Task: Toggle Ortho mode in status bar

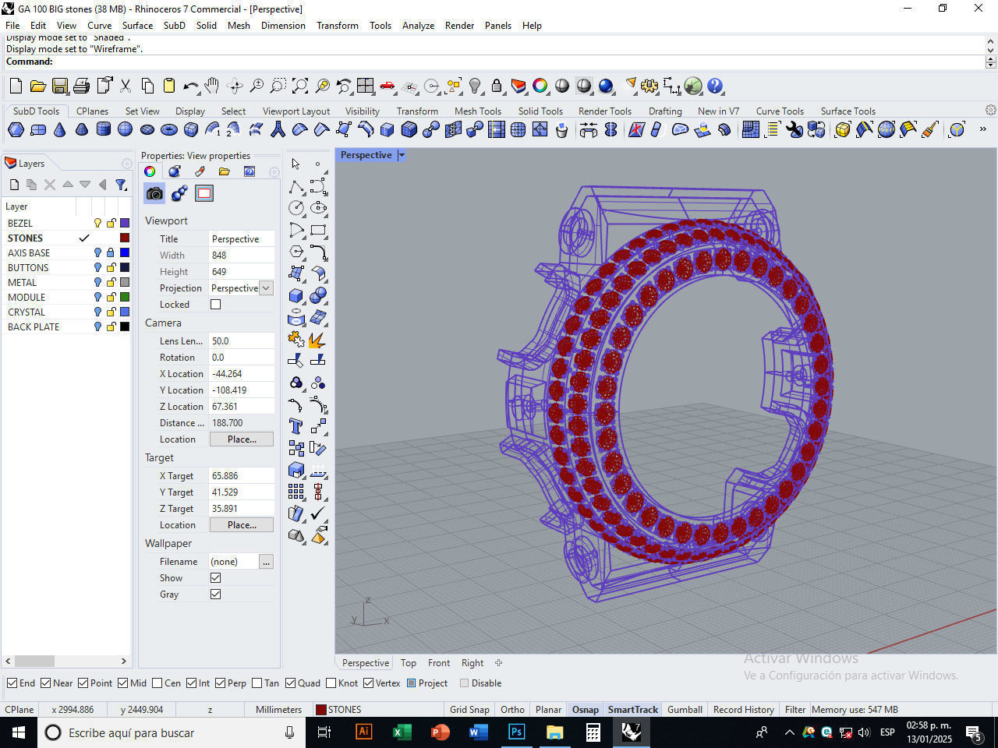Action: 512,710
